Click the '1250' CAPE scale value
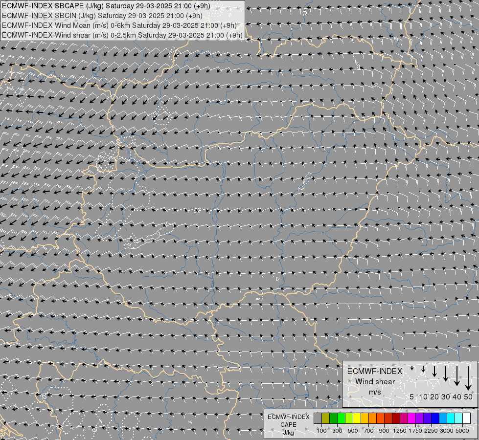479x440 pixels. click(x=400, y=431)
